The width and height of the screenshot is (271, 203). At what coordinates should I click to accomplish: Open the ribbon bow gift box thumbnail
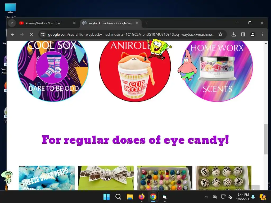pyautogui.click(x=106, y=178)
